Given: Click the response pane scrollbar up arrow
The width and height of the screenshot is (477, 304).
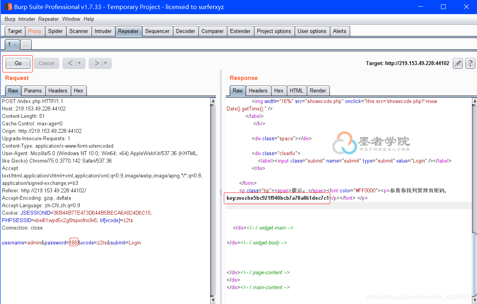Looking at the screenshot, I should [x=474, y=101].
